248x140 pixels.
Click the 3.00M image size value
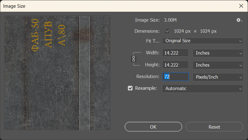coord(170,20)
